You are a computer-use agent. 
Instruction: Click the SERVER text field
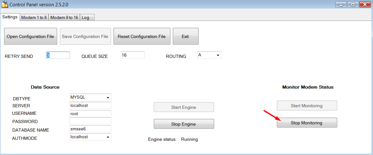click(90, 106)
